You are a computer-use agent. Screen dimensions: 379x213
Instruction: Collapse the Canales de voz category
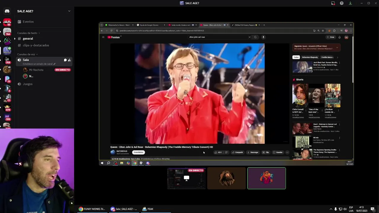(x=27, y=54)
